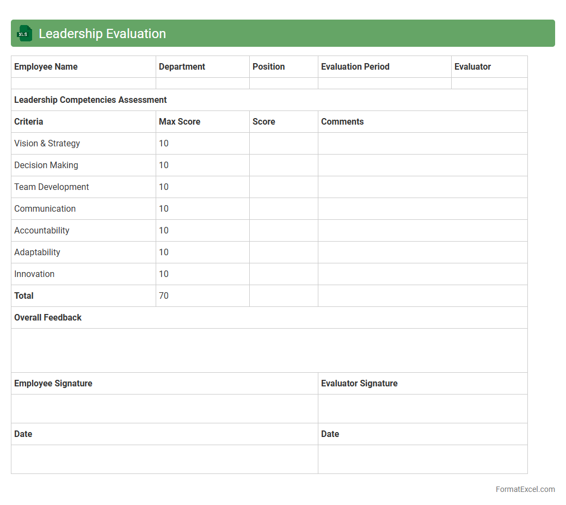Click the Comments cell for Team Development

422,187
